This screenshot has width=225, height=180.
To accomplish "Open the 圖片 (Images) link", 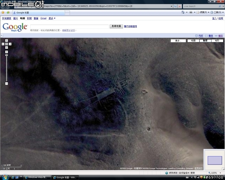I will [15, 18].
